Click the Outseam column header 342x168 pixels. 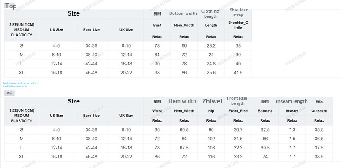[319, 111]
